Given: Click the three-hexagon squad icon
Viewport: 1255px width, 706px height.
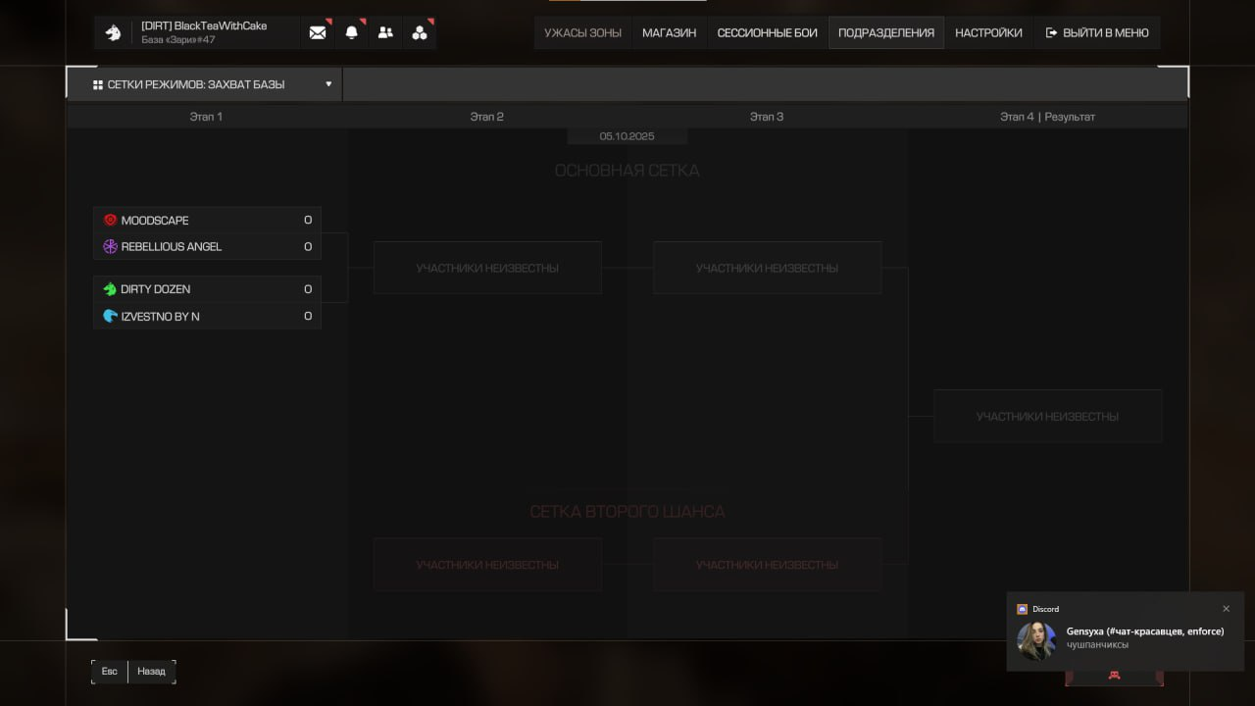Looking at the screenshot, I should (420, 32).
